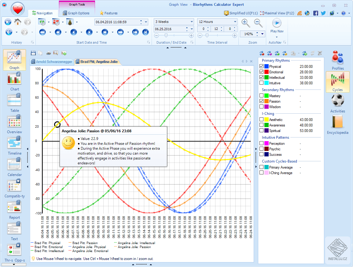Click the save graph floppy icon
Image resolution: width=353 pixels, height=267 pixels.
point(33,53)
